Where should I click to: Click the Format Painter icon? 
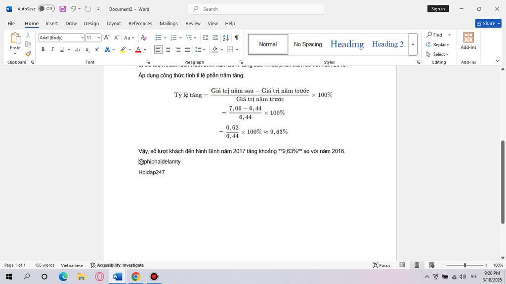click(28, 54)
